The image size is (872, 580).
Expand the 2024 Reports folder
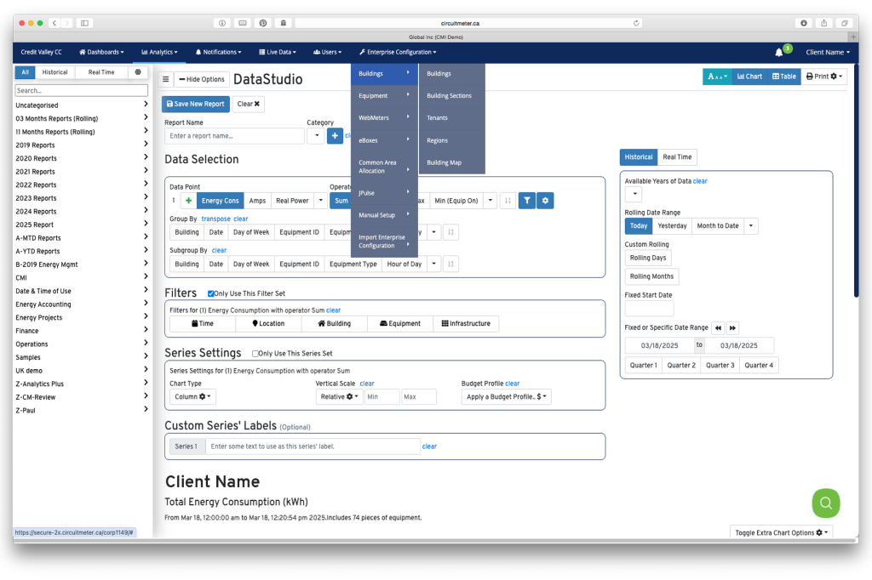[x=81, y=212]
